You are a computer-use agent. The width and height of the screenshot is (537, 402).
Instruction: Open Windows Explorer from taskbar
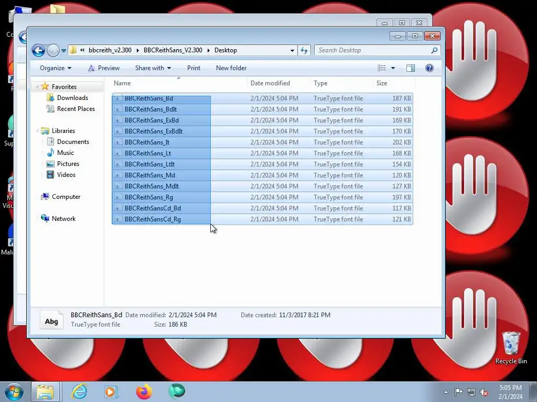point(46,392)
